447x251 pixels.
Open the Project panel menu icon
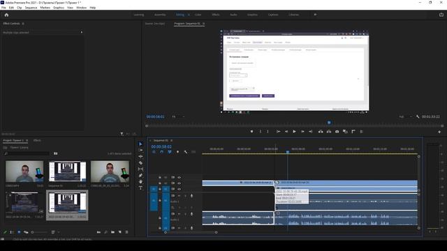(27, 141)
